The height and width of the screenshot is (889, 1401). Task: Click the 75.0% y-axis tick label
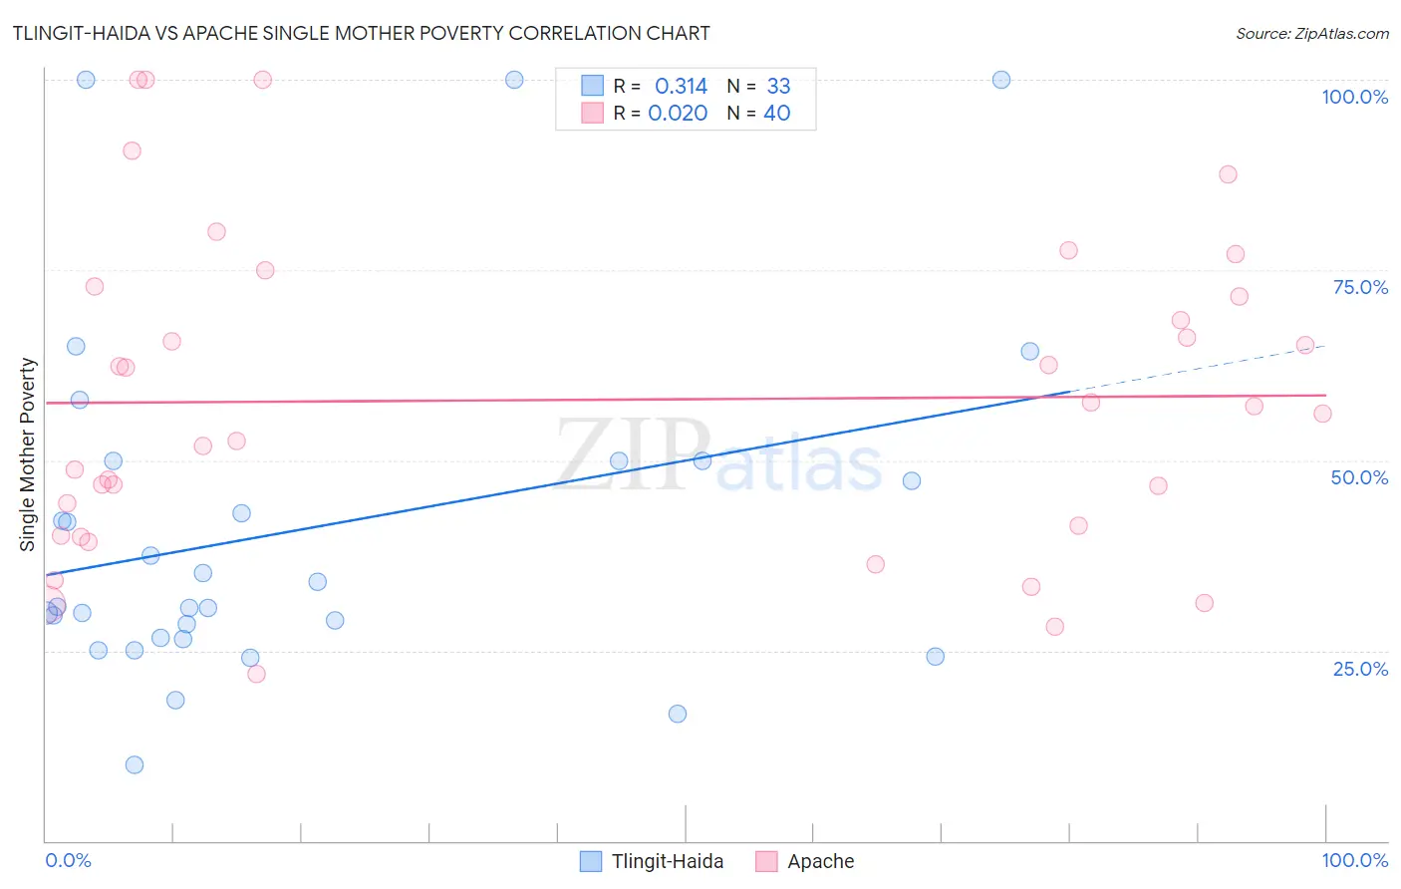coord(1360,287)
